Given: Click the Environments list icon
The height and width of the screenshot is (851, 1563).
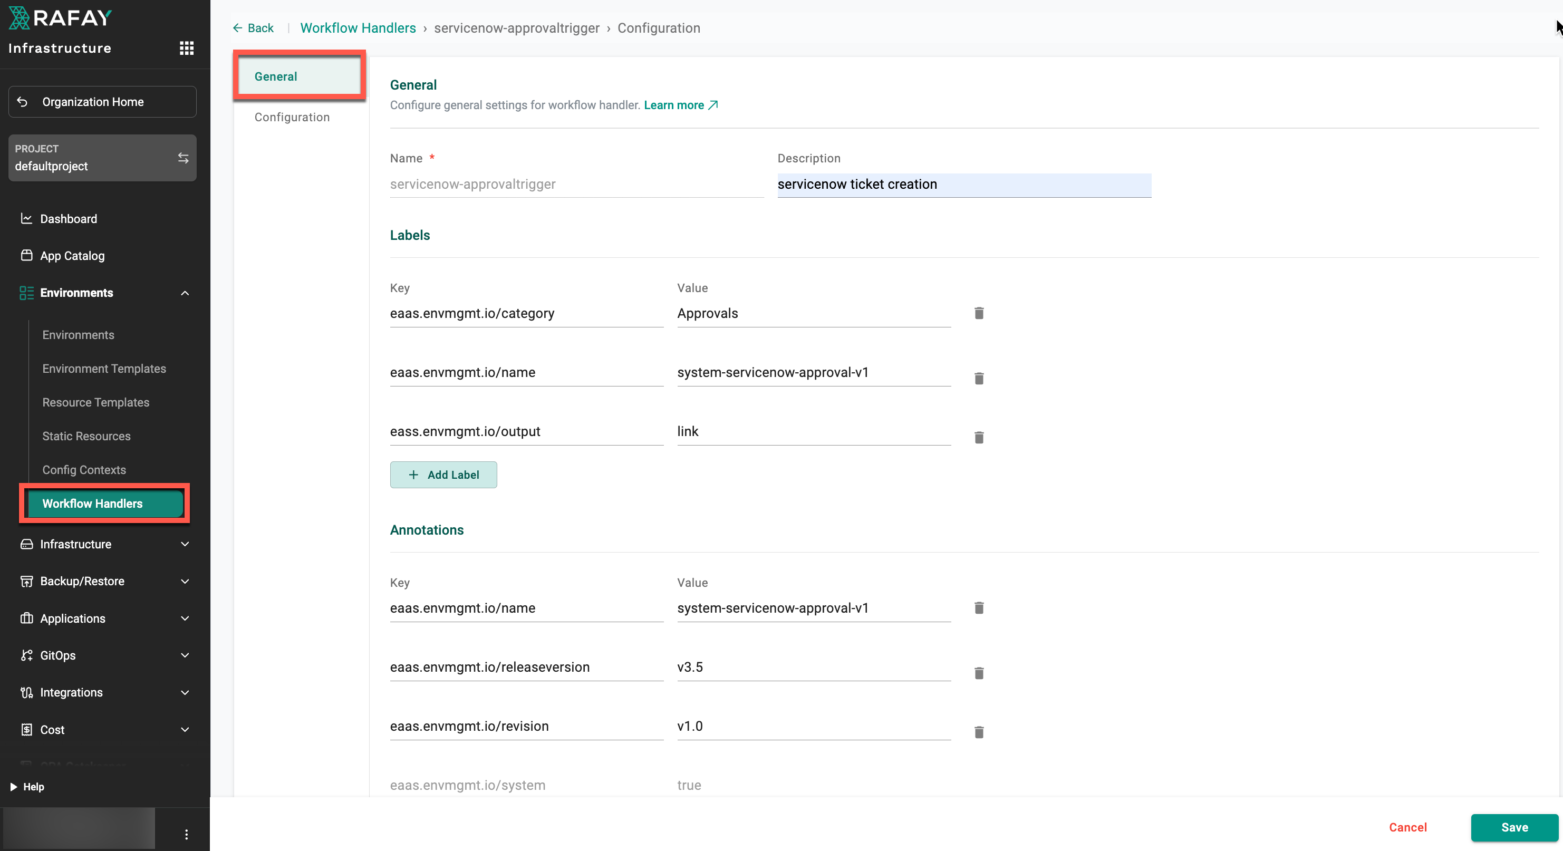Looking at the screenshot, I should [27, 293].
